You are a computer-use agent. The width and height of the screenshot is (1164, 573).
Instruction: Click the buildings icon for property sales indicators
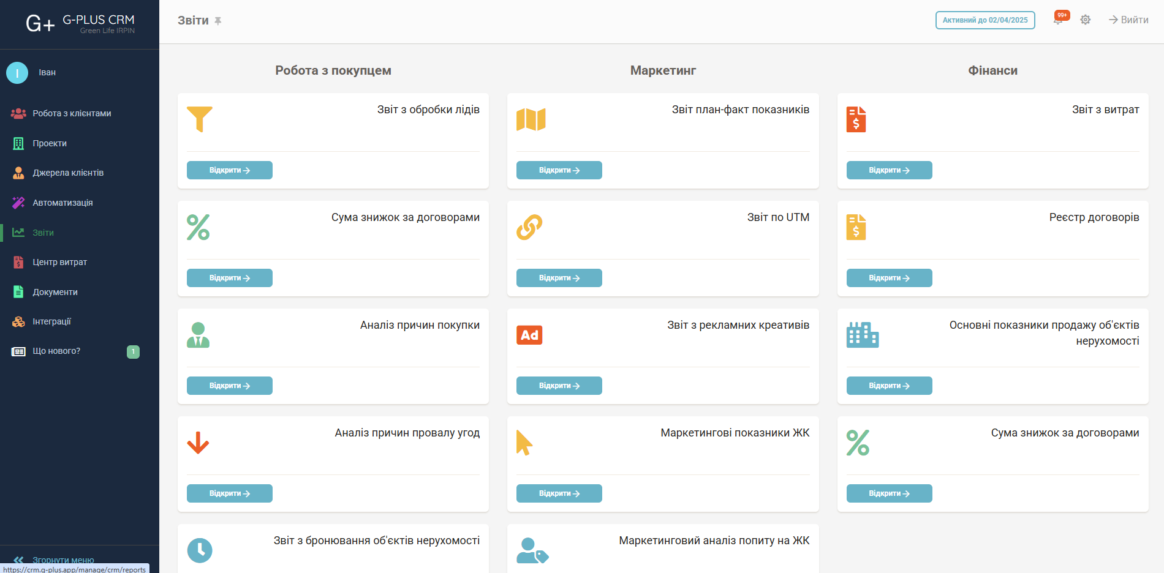pos(862,335)
